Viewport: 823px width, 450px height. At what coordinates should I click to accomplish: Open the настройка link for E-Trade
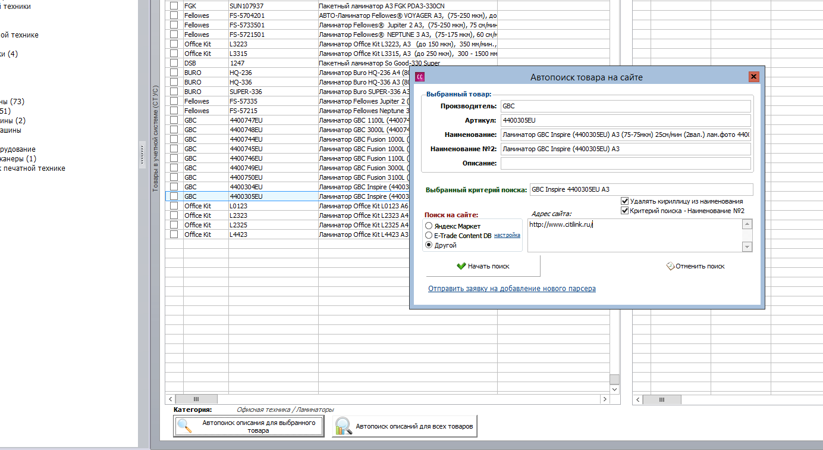(x=507, y=235)
